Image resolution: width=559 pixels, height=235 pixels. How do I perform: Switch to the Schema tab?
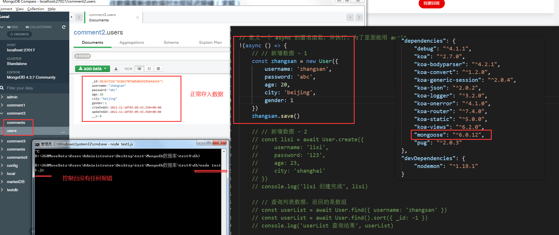point(171,42)
